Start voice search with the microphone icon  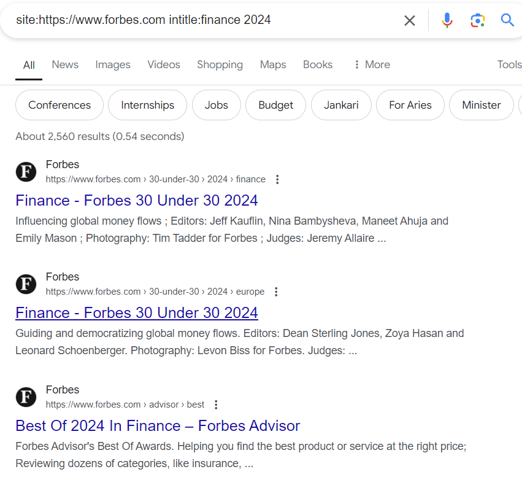click(x=447, y=20)
